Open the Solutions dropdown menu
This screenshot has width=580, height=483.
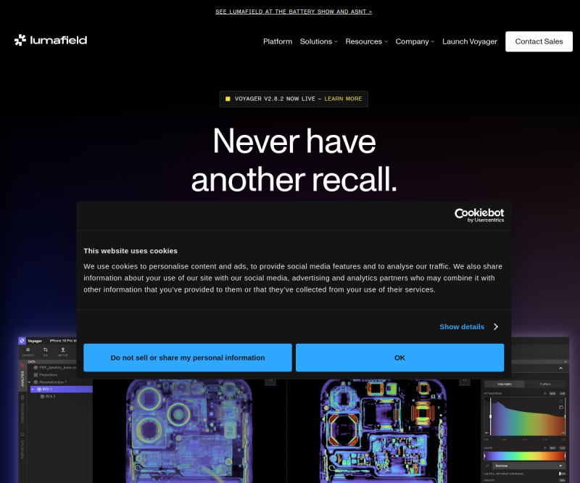(319, 41)
